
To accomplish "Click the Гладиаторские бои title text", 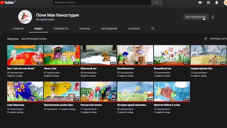I will [x=201, y=69].
